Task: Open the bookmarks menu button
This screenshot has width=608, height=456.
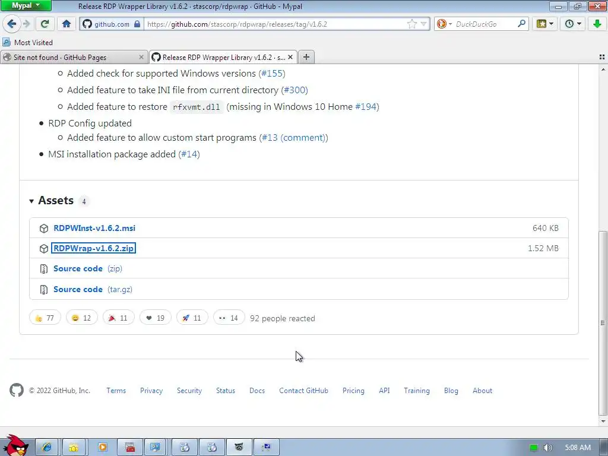Action: 545,24
